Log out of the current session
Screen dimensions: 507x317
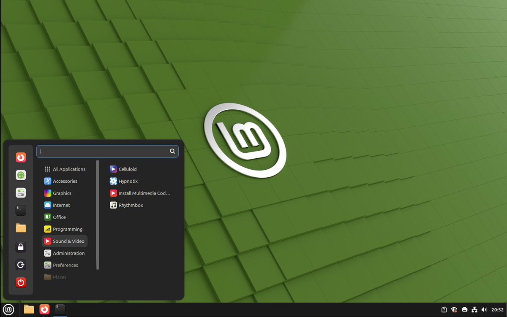tap(20, 265)
